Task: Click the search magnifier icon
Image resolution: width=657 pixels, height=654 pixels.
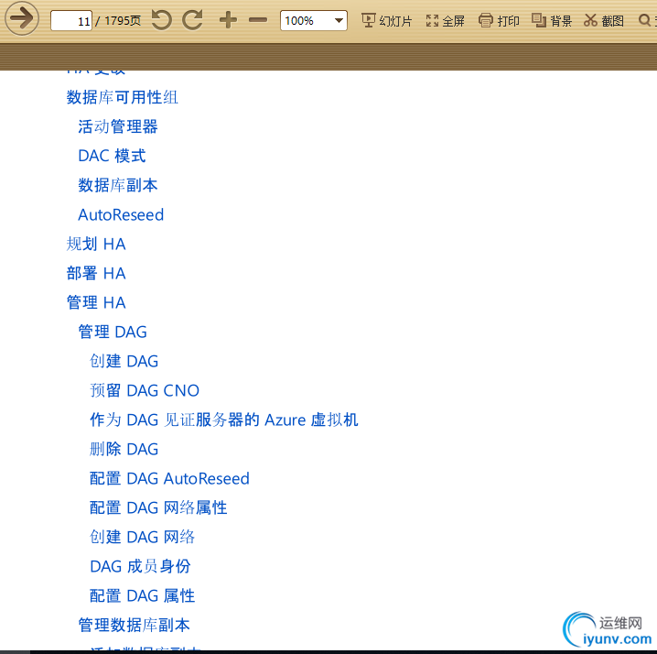Action: click(644, 20)
